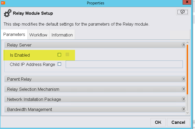Expand the Bandwidth Management section
This screenshot has height=129, width=195.
point(184,109)
